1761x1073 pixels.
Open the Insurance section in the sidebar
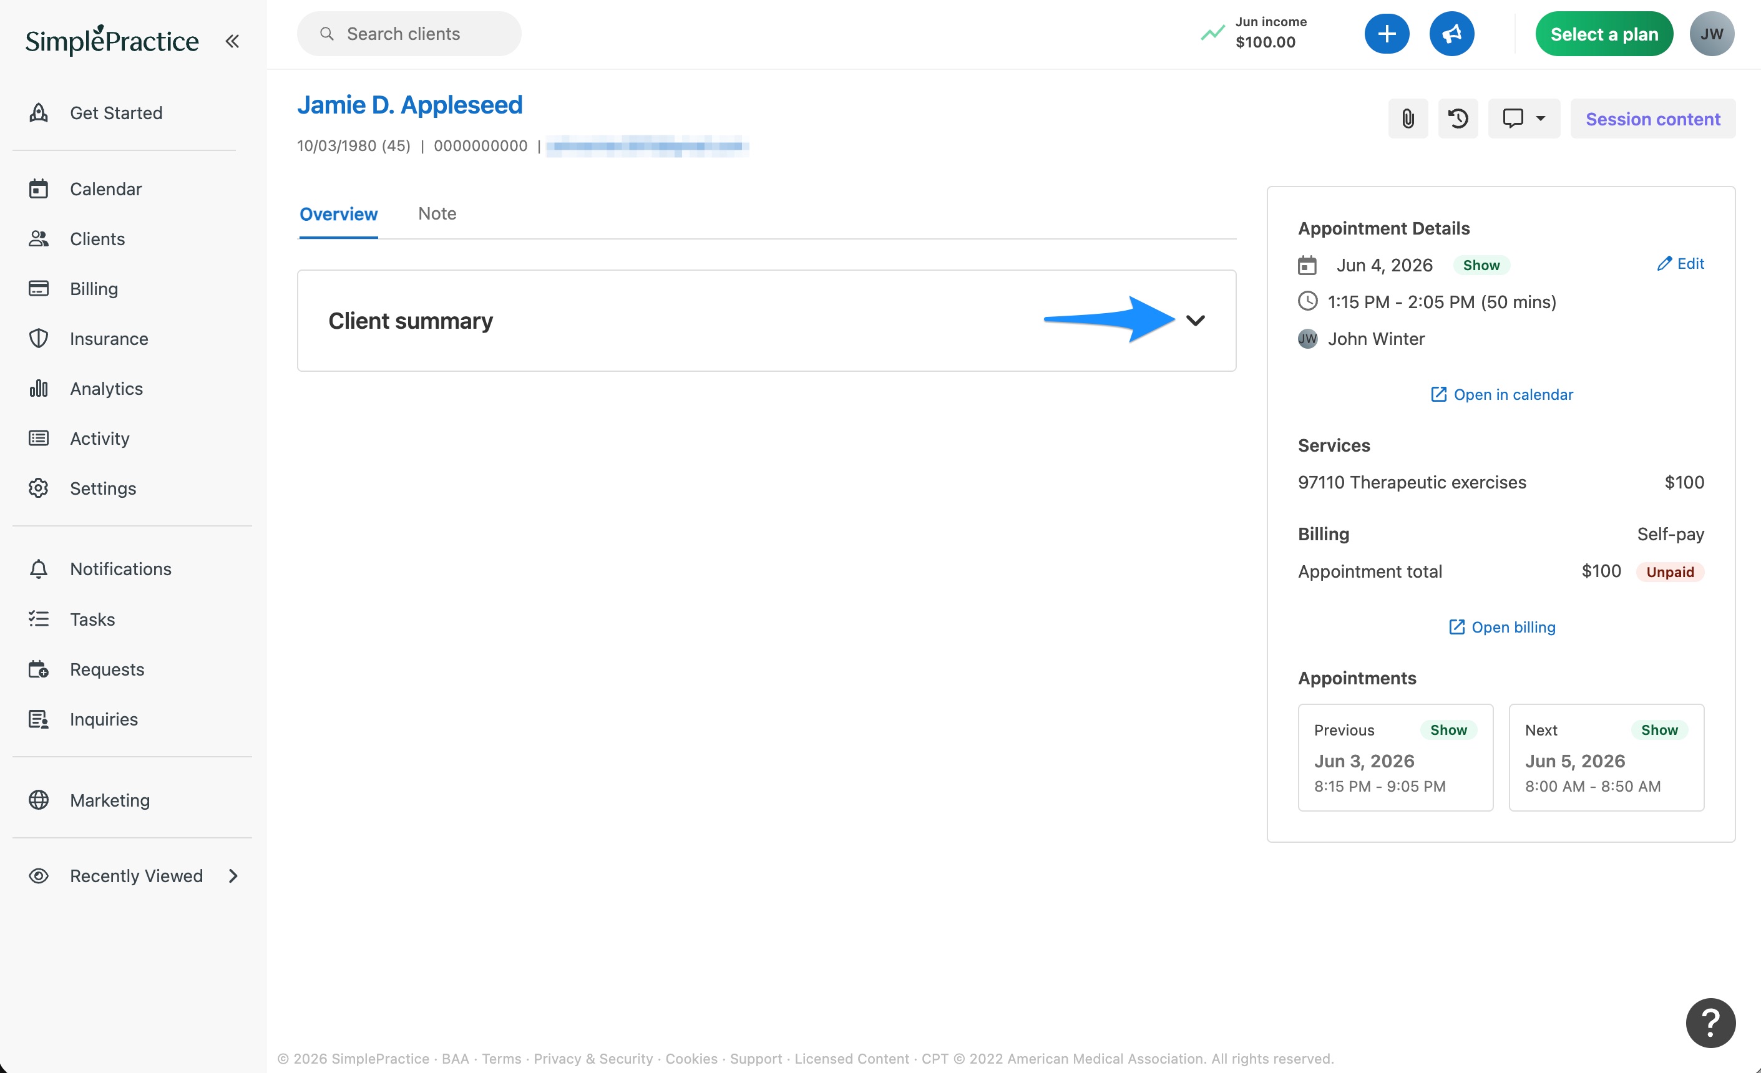click(88, 339)
